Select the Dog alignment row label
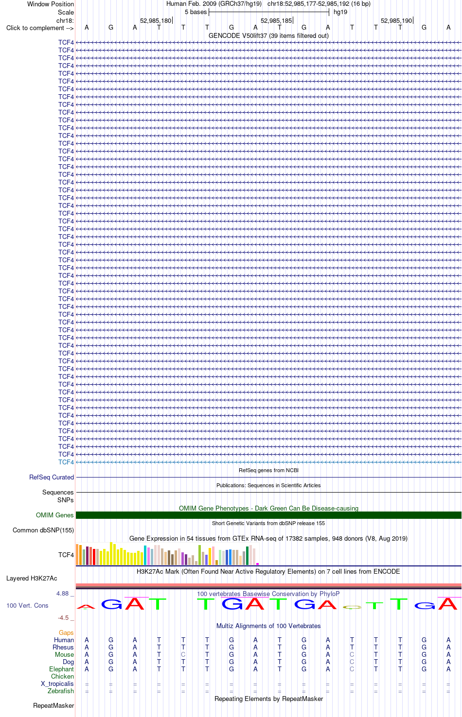The height and width of the screenshot is (717, 462). pos(69,662)
